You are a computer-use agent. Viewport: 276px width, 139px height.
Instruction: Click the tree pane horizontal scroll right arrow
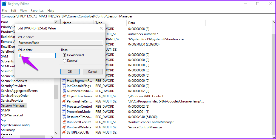pyautogui.click(x=52, y=137)
